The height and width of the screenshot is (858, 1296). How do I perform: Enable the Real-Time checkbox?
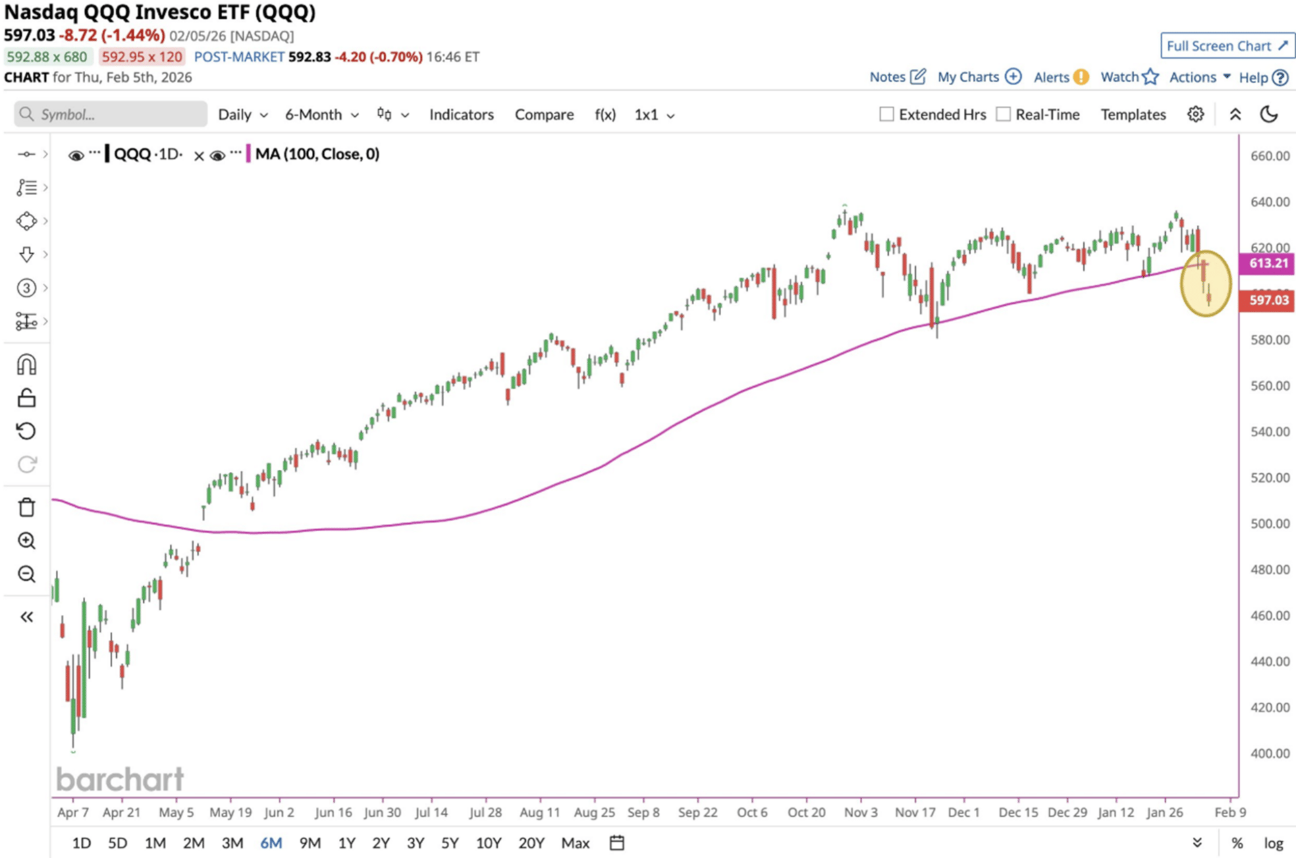(x=1004, y=114)
